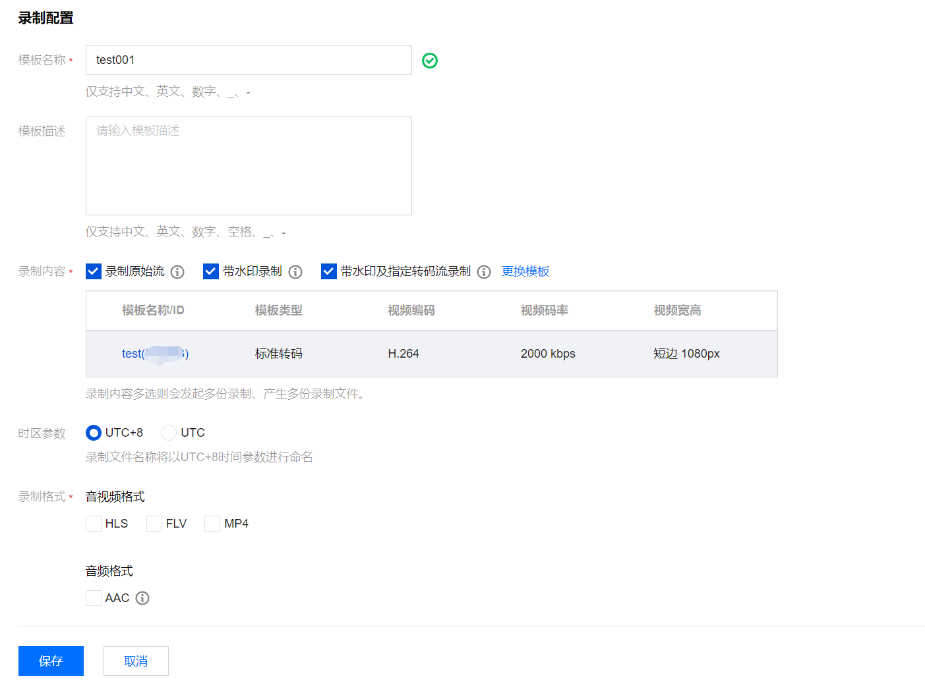Open the test template link in table

pos(155,354)
